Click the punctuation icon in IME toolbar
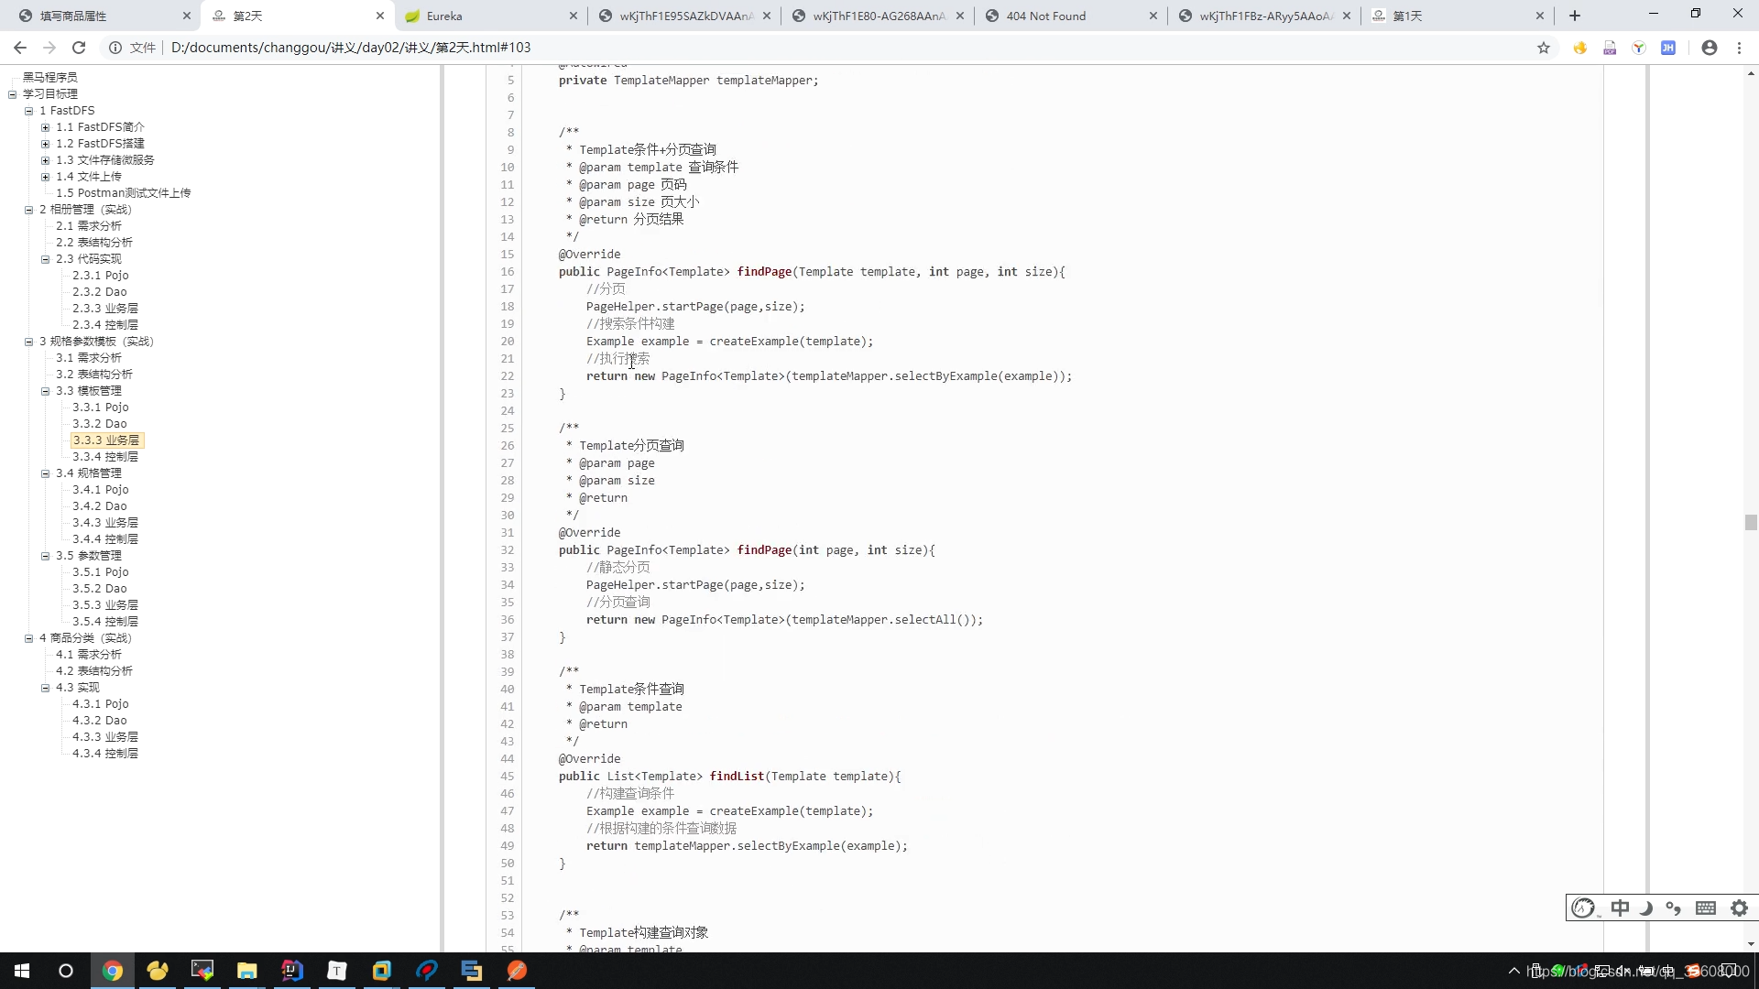The image size is (1759, 989). (x=1674, y=907)
